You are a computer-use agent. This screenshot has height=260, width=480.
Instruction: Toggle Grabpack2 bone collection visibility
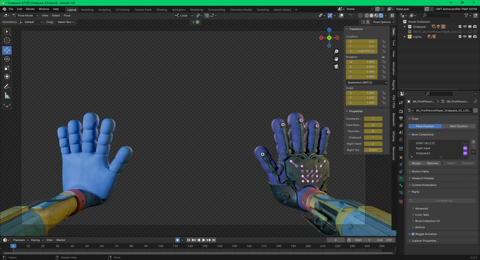click(x=465, y=153)
